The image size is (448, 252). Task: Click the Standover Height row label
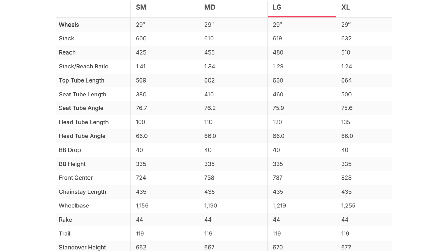point(82,247)
